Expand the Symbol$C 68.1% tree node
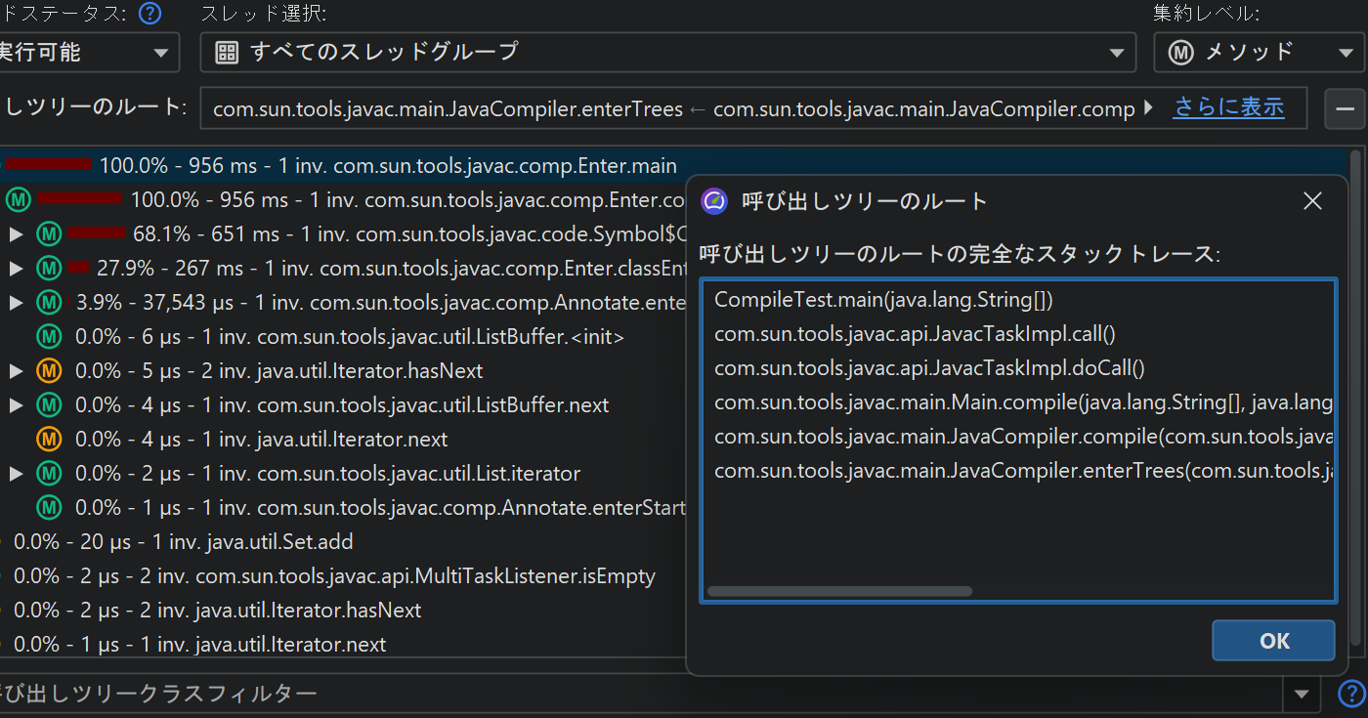This screenshot has width=1368, height=718. [x=16, y=234]
